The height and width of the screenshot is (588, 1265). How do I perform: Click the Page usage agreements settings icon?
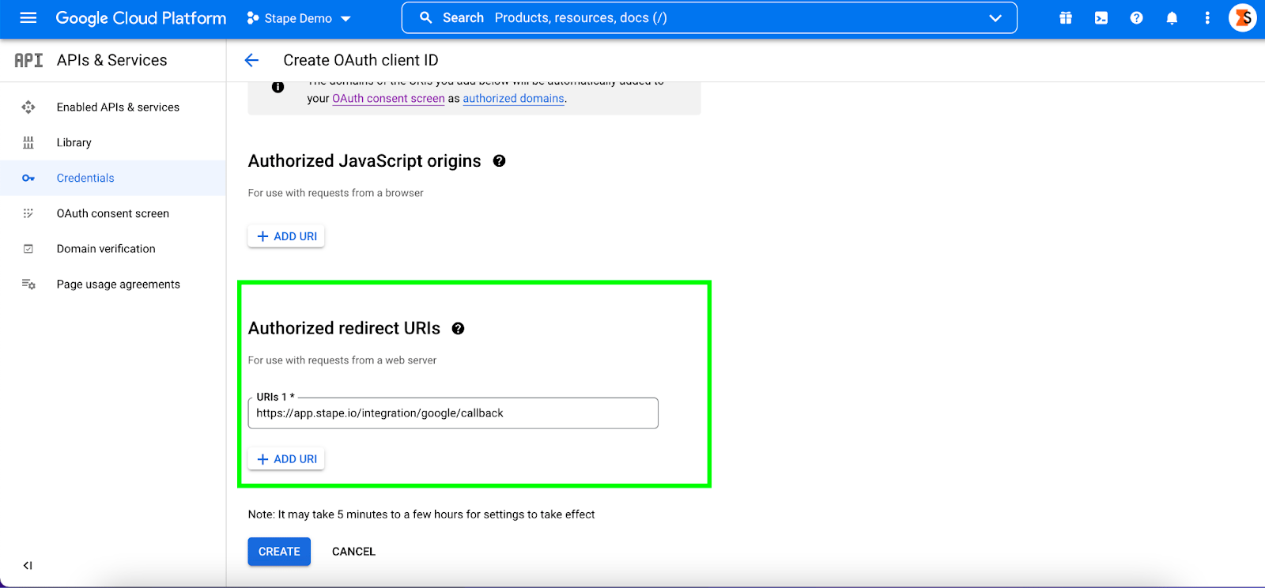click(28, 285)
